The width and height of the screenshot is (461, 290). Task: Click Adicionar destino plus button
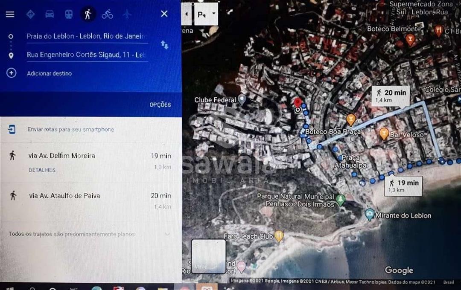coord(11,73)
